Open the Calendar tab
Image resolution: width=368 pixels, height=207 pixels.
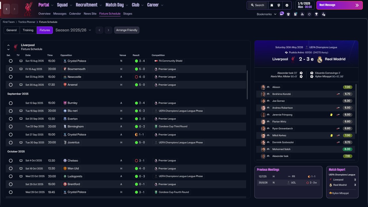75,14
